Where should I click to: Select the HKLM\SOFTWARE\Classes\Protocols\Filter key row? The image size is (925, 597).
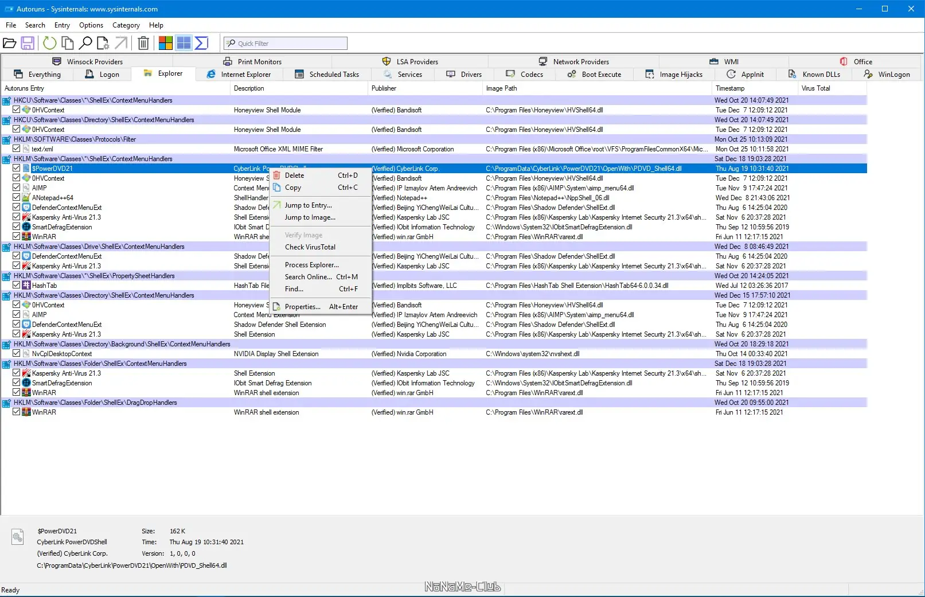(434, 139)
